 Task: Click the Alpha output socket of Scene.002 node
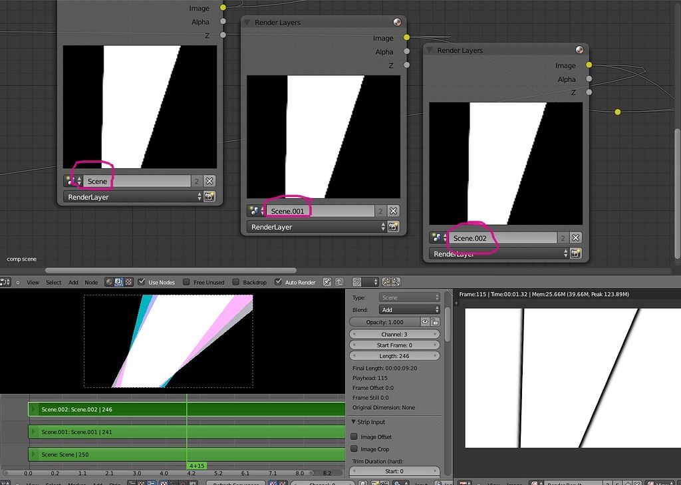tap(589, 79)
